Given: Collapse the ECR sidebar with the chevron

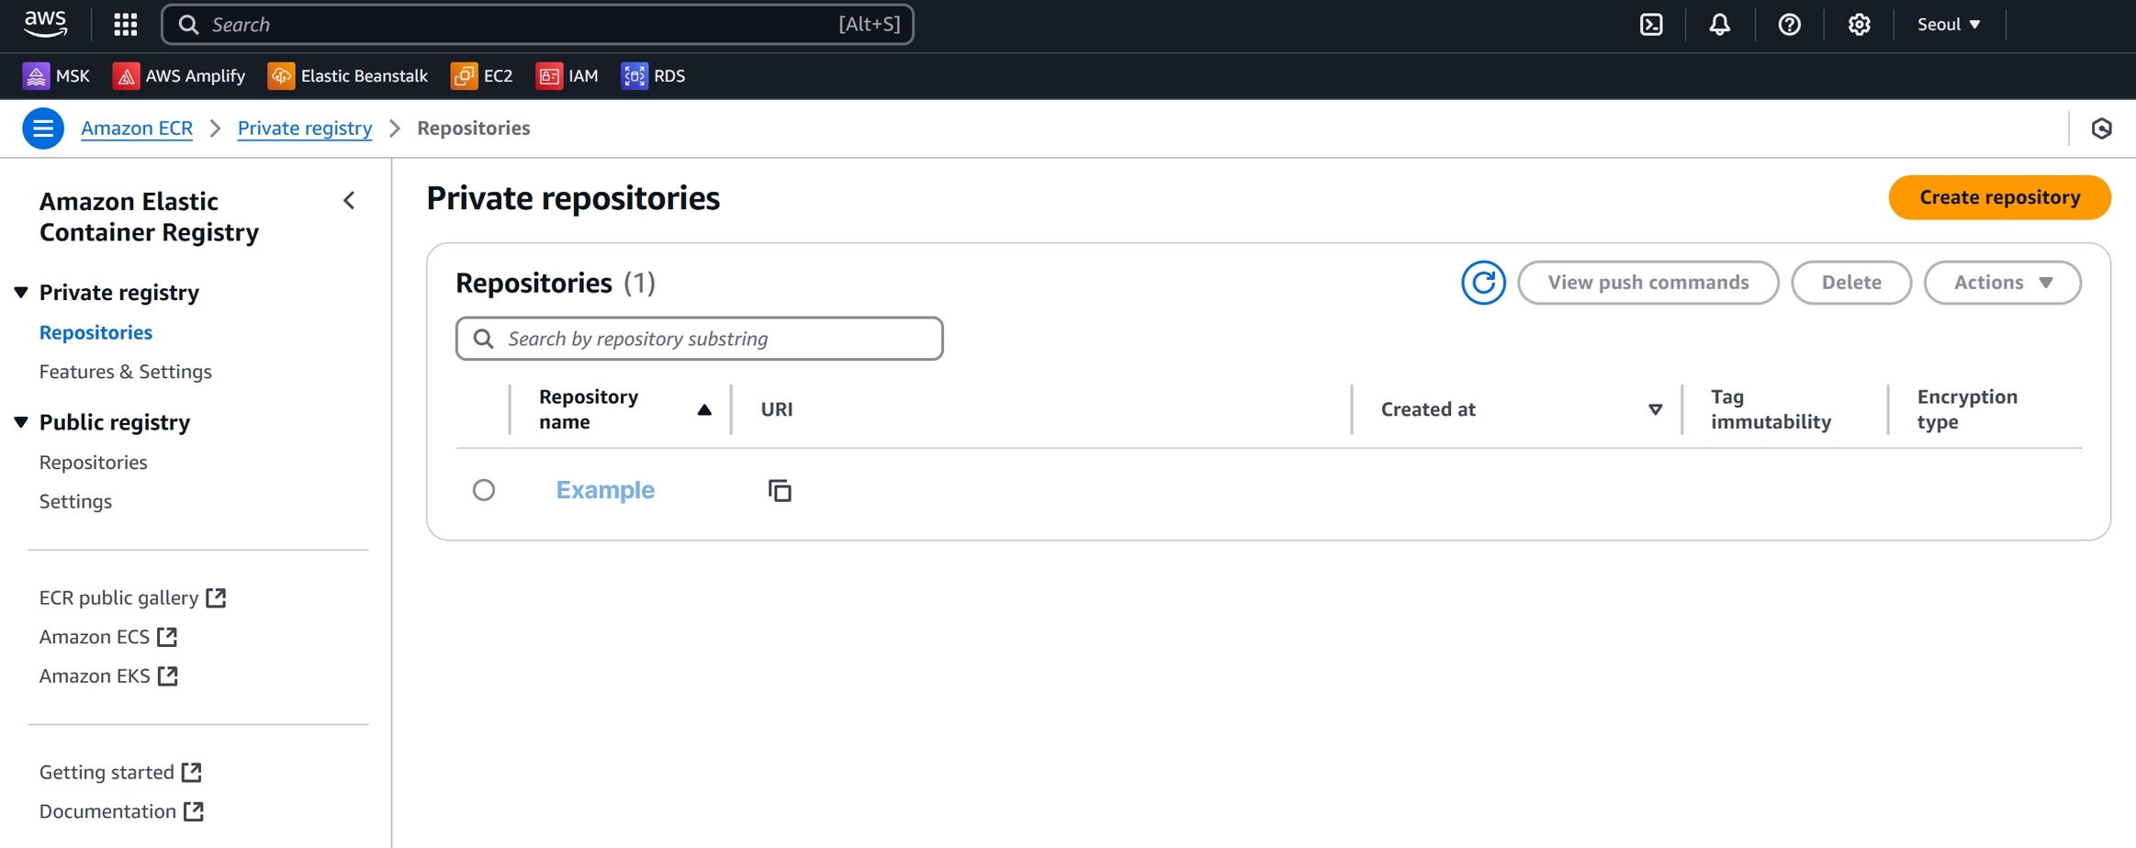Looking at the screenshot, I should coord(350,201).
